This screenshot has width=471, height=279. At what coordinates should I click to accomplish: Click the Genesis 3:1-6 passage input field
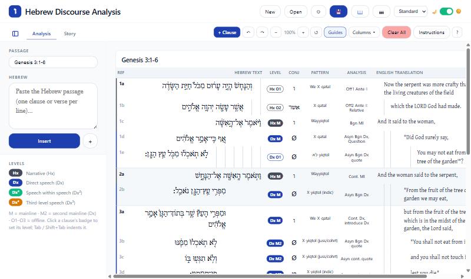53,62
